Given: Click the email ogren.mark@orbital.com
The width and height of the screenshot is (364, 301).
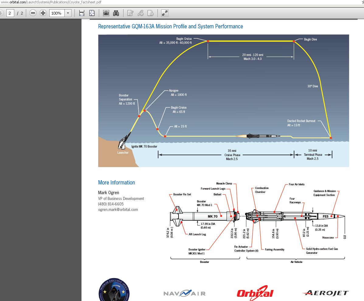Looking at the screenshot, I should click(x=118, y=209).
